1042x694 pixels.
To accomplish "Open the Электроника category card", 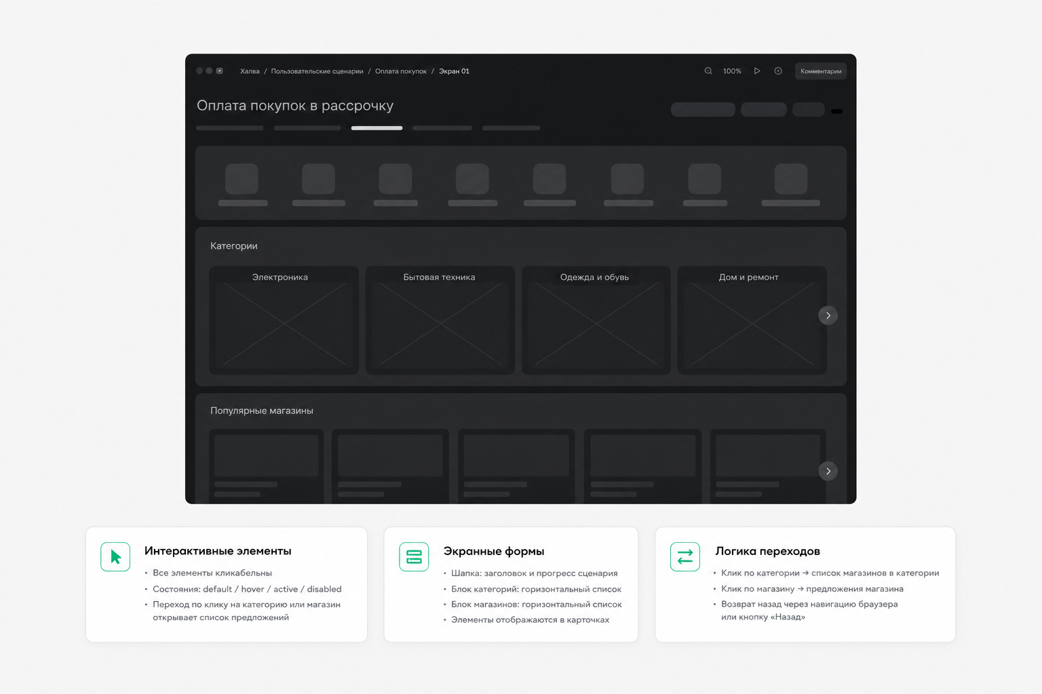I will tap(284, 321).
